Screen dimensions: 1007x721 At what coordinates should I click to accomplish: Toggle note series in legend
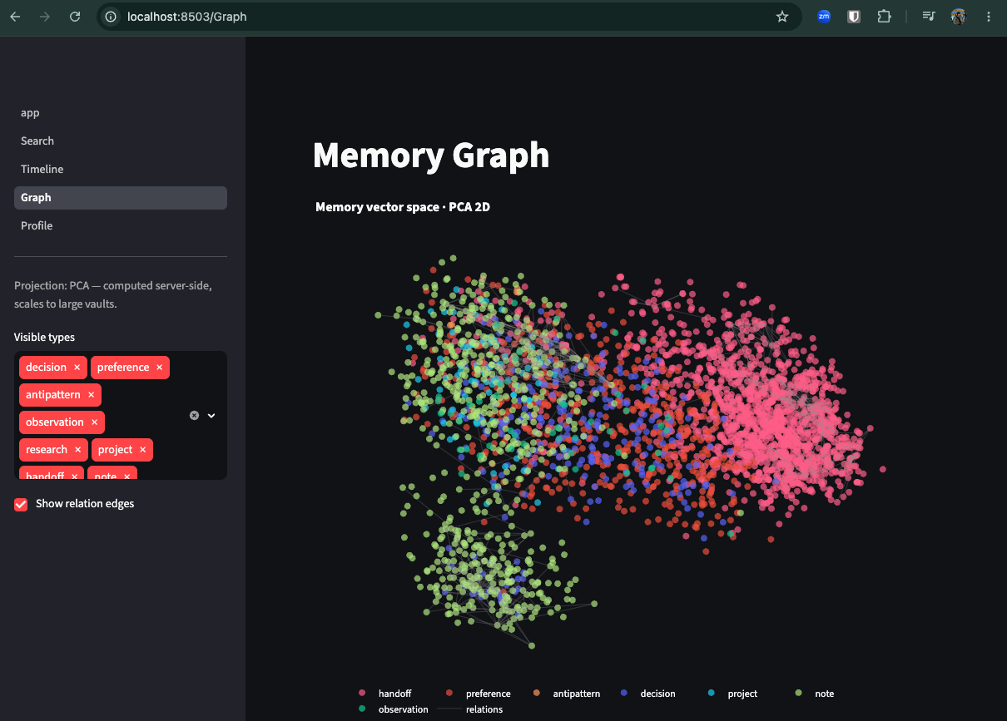tap(814, 694)
